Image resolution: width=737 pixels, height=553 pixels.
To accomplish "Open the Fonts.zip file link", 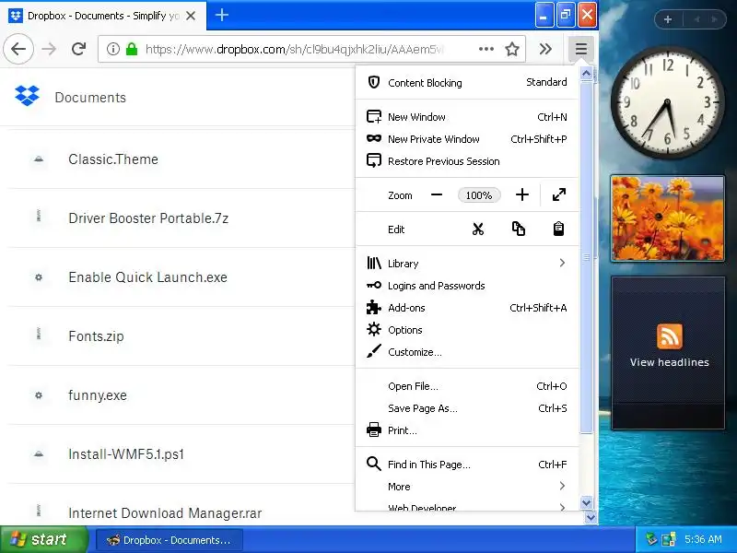I will coord(96,336).
